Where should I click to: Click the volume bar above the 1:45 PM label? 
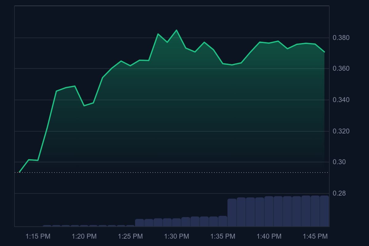pyautogui.click(x=315, y=211)
